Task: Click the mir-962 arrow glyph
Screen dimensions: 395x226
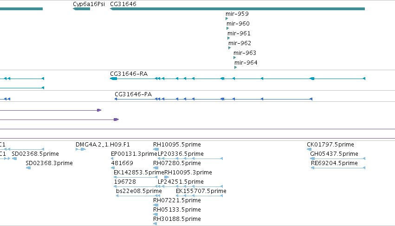Action: pos(229,48)
